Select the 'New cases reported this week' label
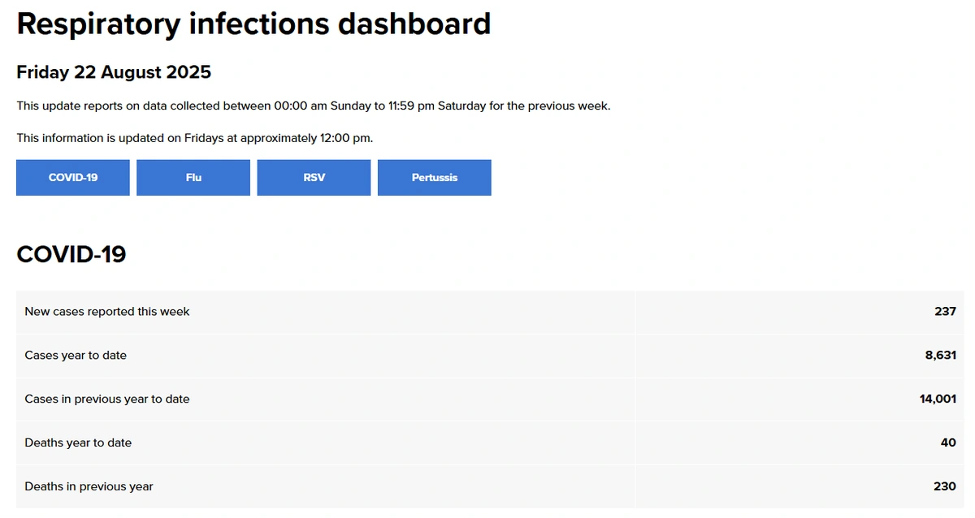 point(107,312)
